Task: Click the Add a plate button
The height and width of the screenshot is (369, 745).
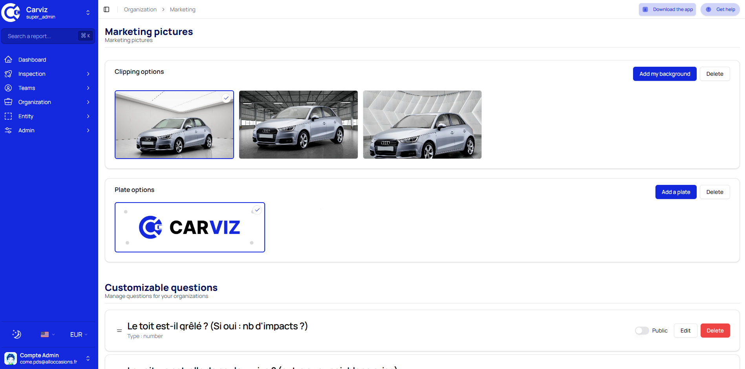Action: 675,192
